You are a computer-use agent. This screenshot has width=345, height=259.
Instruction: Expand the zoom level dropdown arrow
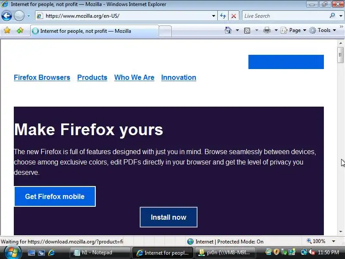(x=333, y=241)
